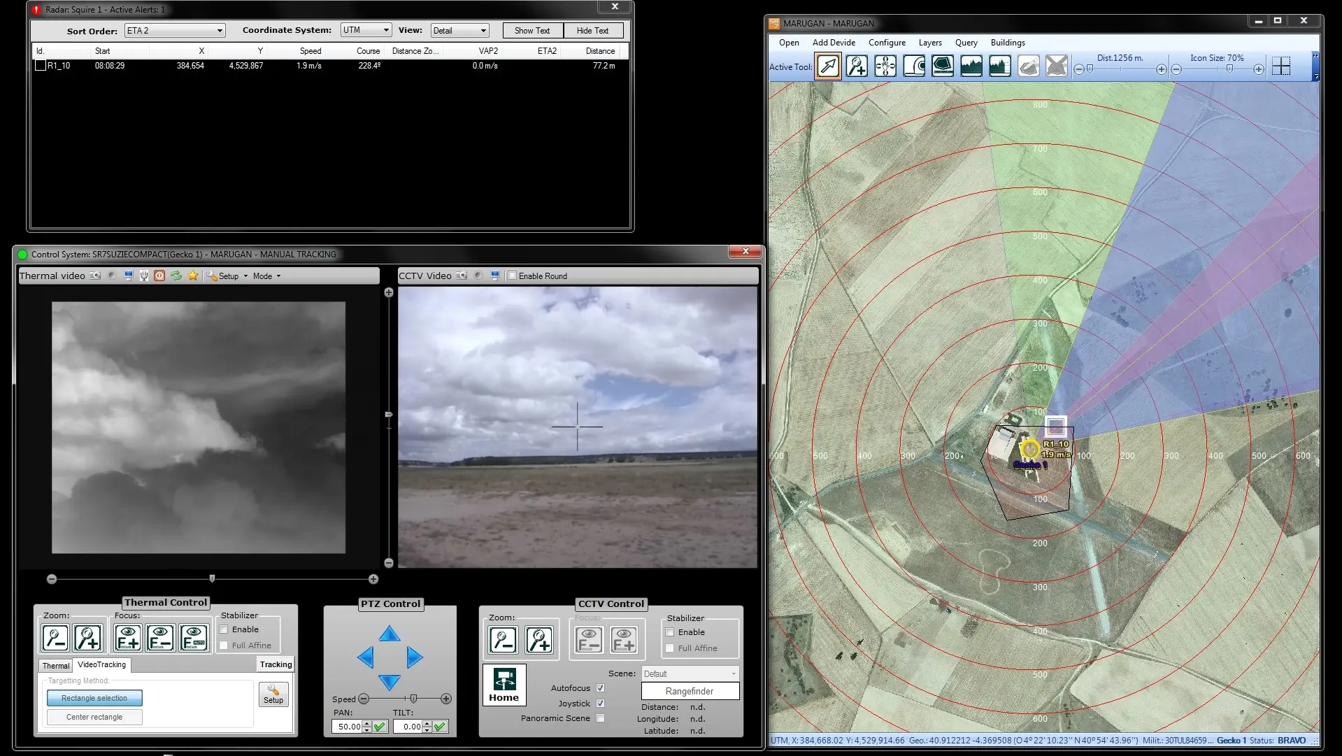
Task: Select the measuring tape tool
Action: 914,66
